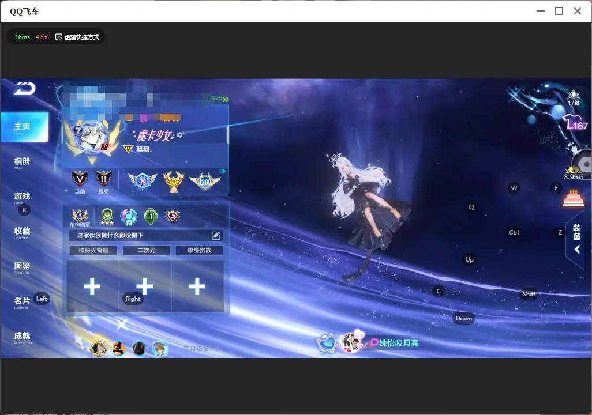Click the Shift key overlay
Screen dimensions: 592x415
(x=529, y=294)
